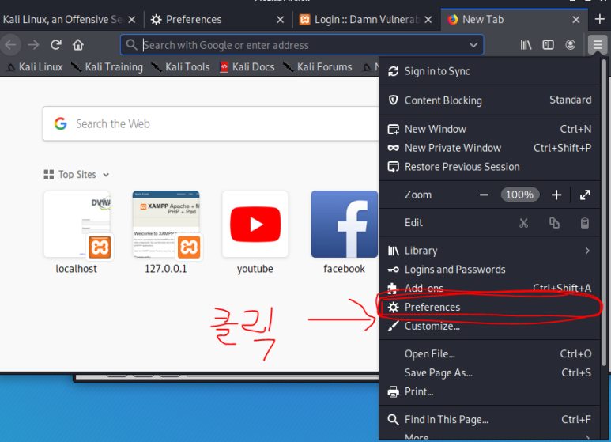Open the Kali Forums bookmark

coord(318,67)
